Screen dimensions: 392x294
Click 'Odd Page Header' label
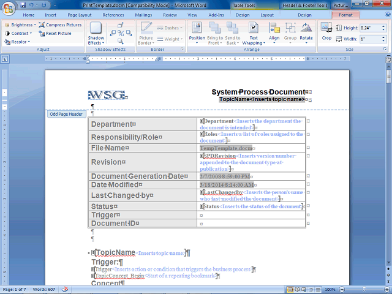[66, 114]
